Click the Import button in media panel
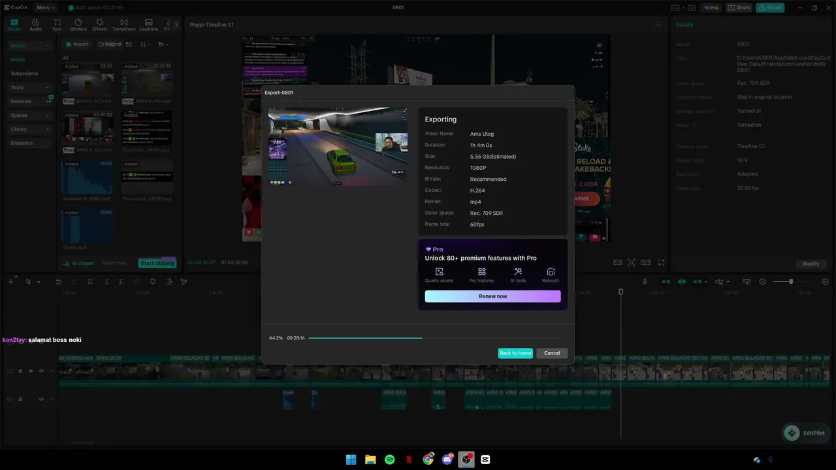The height and width of the screenshot is (470, 836). click(x=77, y=44)
